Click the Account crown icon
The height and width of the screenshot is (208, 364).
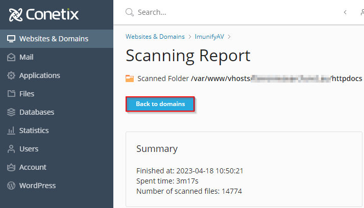coord(11,167)
